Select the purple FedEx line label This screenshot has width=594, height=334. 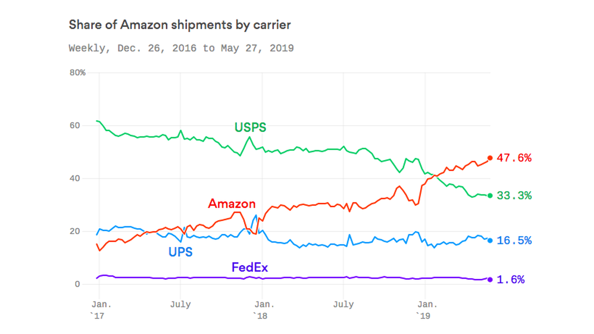point(249,267)
